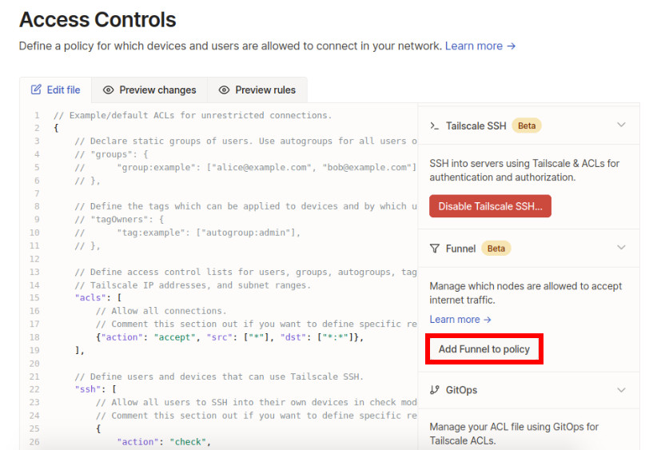Click the Funnel filter icon
657x450 pixels.
pos(435,249)
